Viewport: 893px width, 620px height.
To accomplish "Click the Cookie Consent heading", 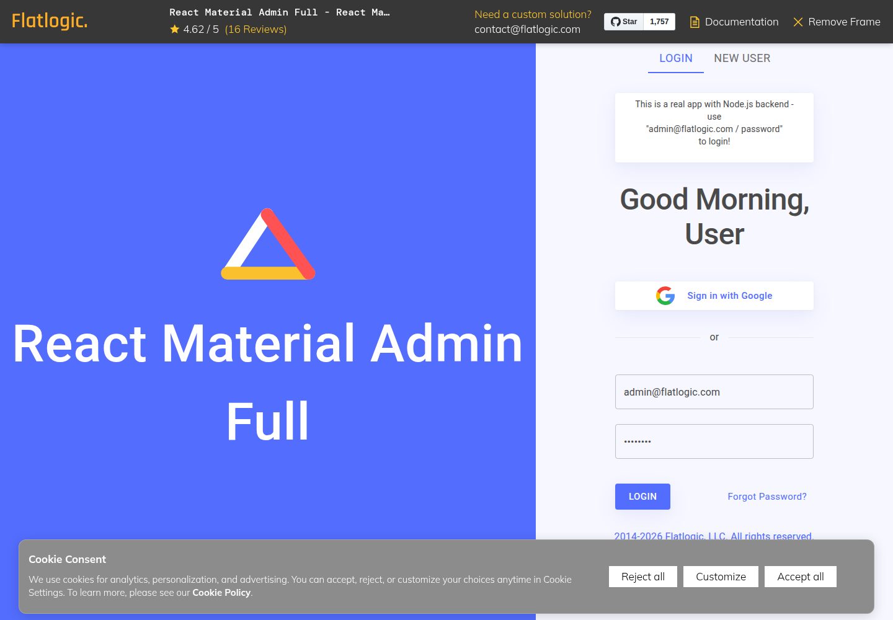I will point(67,559).
